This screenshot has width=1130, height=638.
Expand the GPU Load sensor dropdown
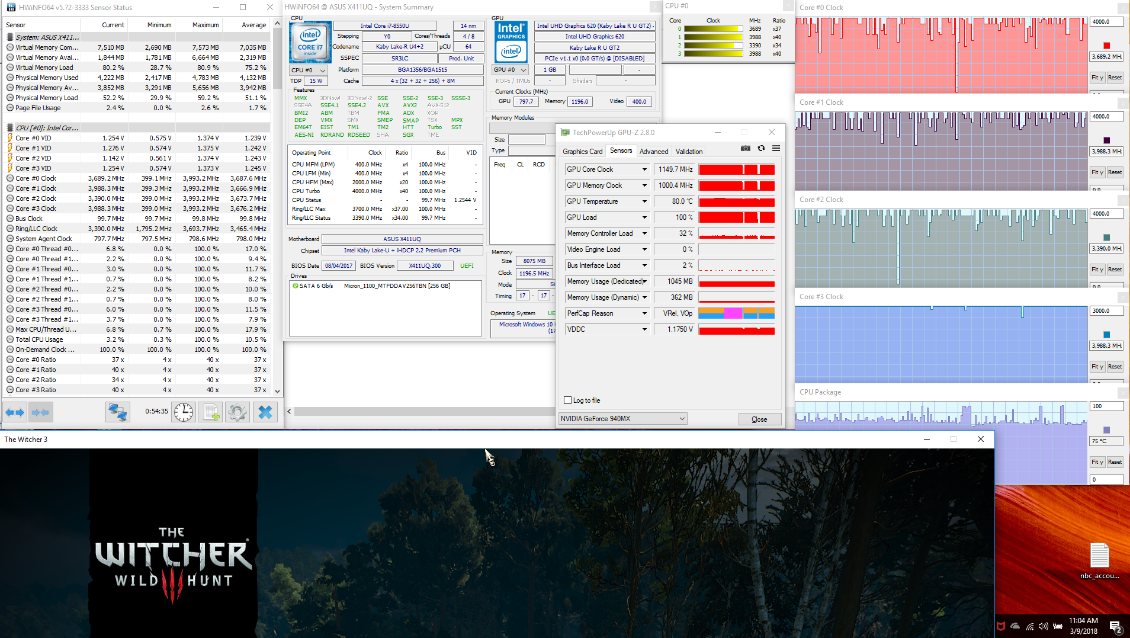pos(644,217)
